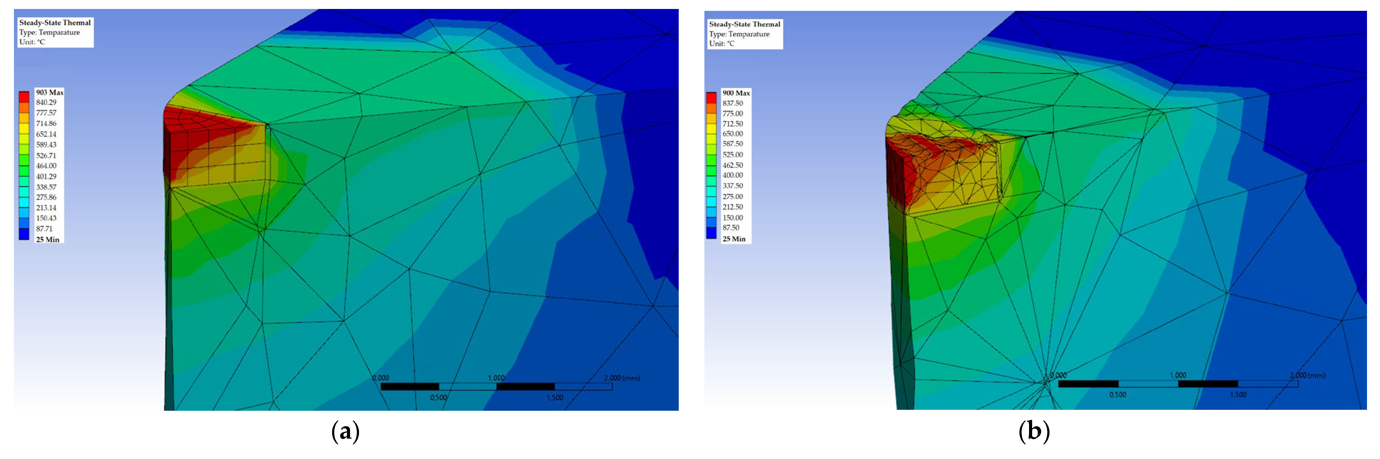Click the scale bar ruler in panel (a)
This screenshot has width=1380, height=459.
click(x=496, y=387)
